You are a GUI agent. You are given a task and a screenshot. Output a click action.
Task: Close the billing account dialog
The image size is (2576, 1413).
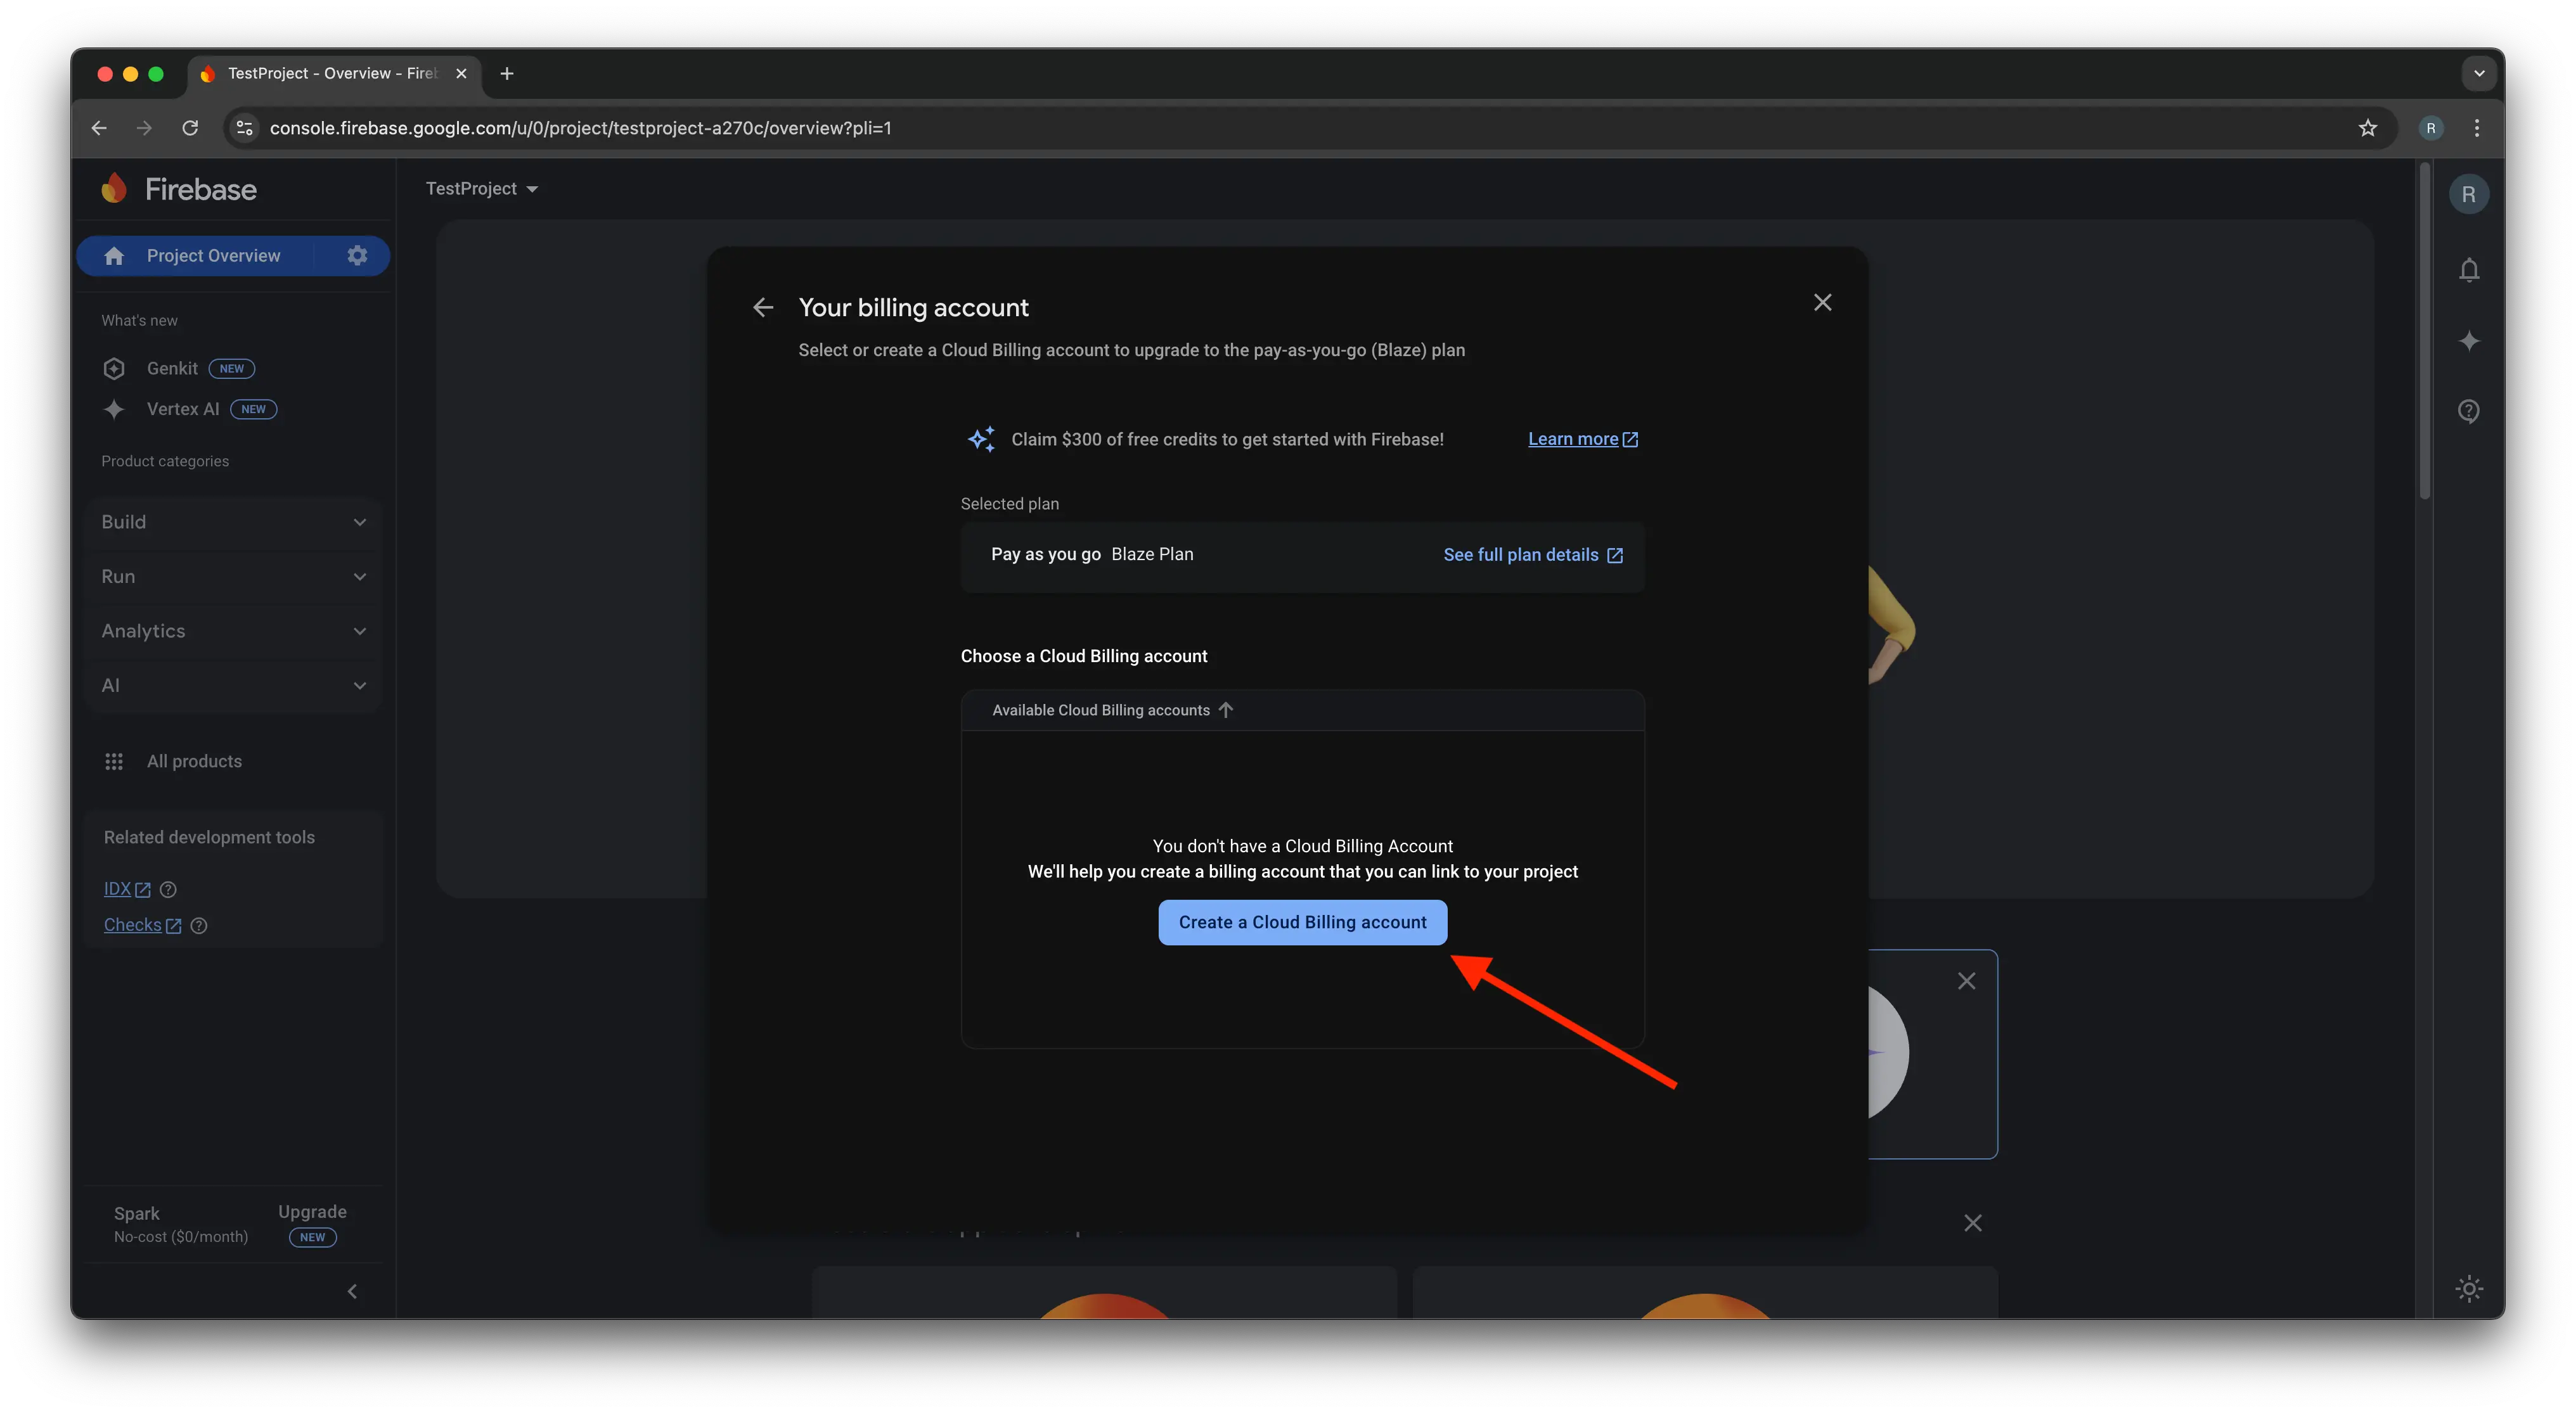1822,303
